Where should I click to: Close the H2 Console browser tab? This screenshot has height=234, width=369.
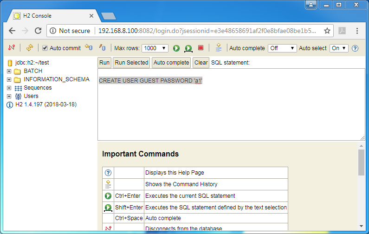click(x=91, y=16)
